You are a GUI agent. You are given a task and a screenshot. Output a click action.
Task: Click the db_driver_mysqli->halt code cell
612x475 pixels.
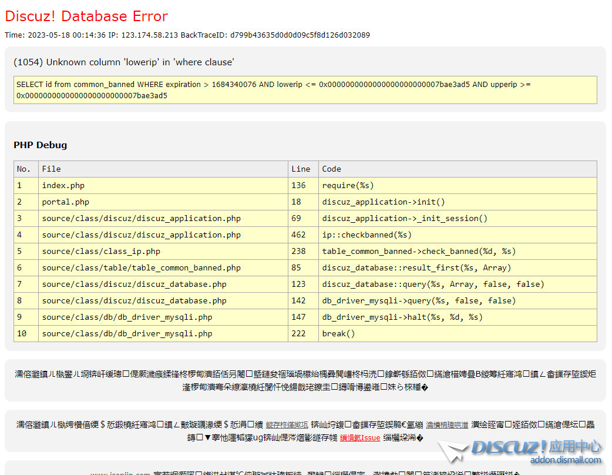(402, 317)
